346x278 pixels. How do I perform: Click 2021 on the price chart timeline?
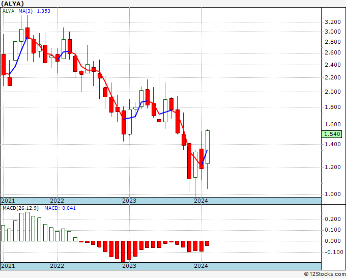coord(8,201)
